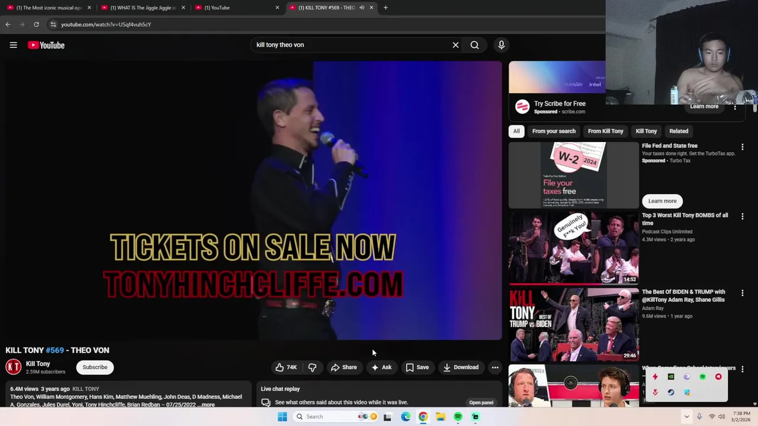
Task: Go to the YouTube home logo
Action: coord(46,45)
